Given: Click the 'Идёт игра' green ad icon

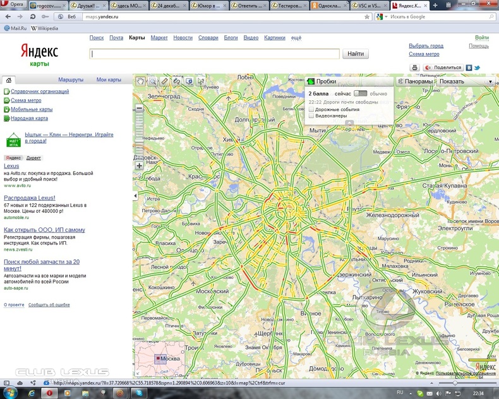Looking at the screenshot, I should pos(13,140).
